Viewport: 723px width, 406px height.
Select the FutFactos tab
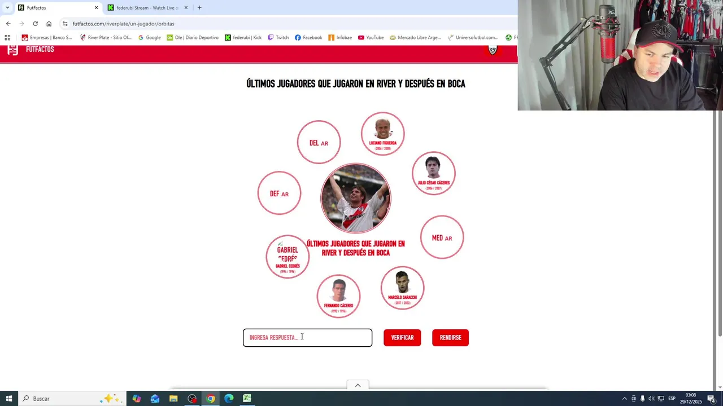point(58,8)
